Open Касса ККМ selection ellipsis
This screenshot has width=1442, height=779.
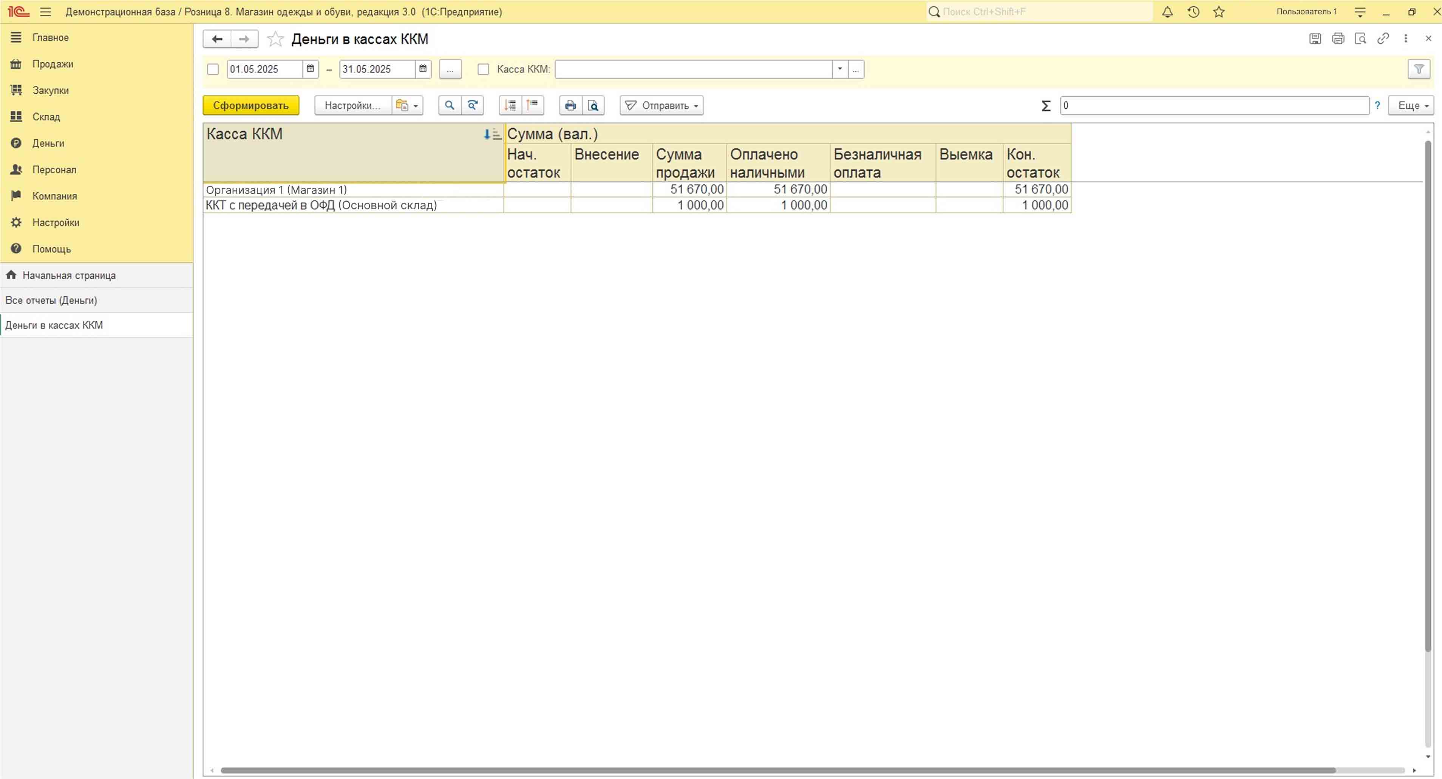pos(856,69)
